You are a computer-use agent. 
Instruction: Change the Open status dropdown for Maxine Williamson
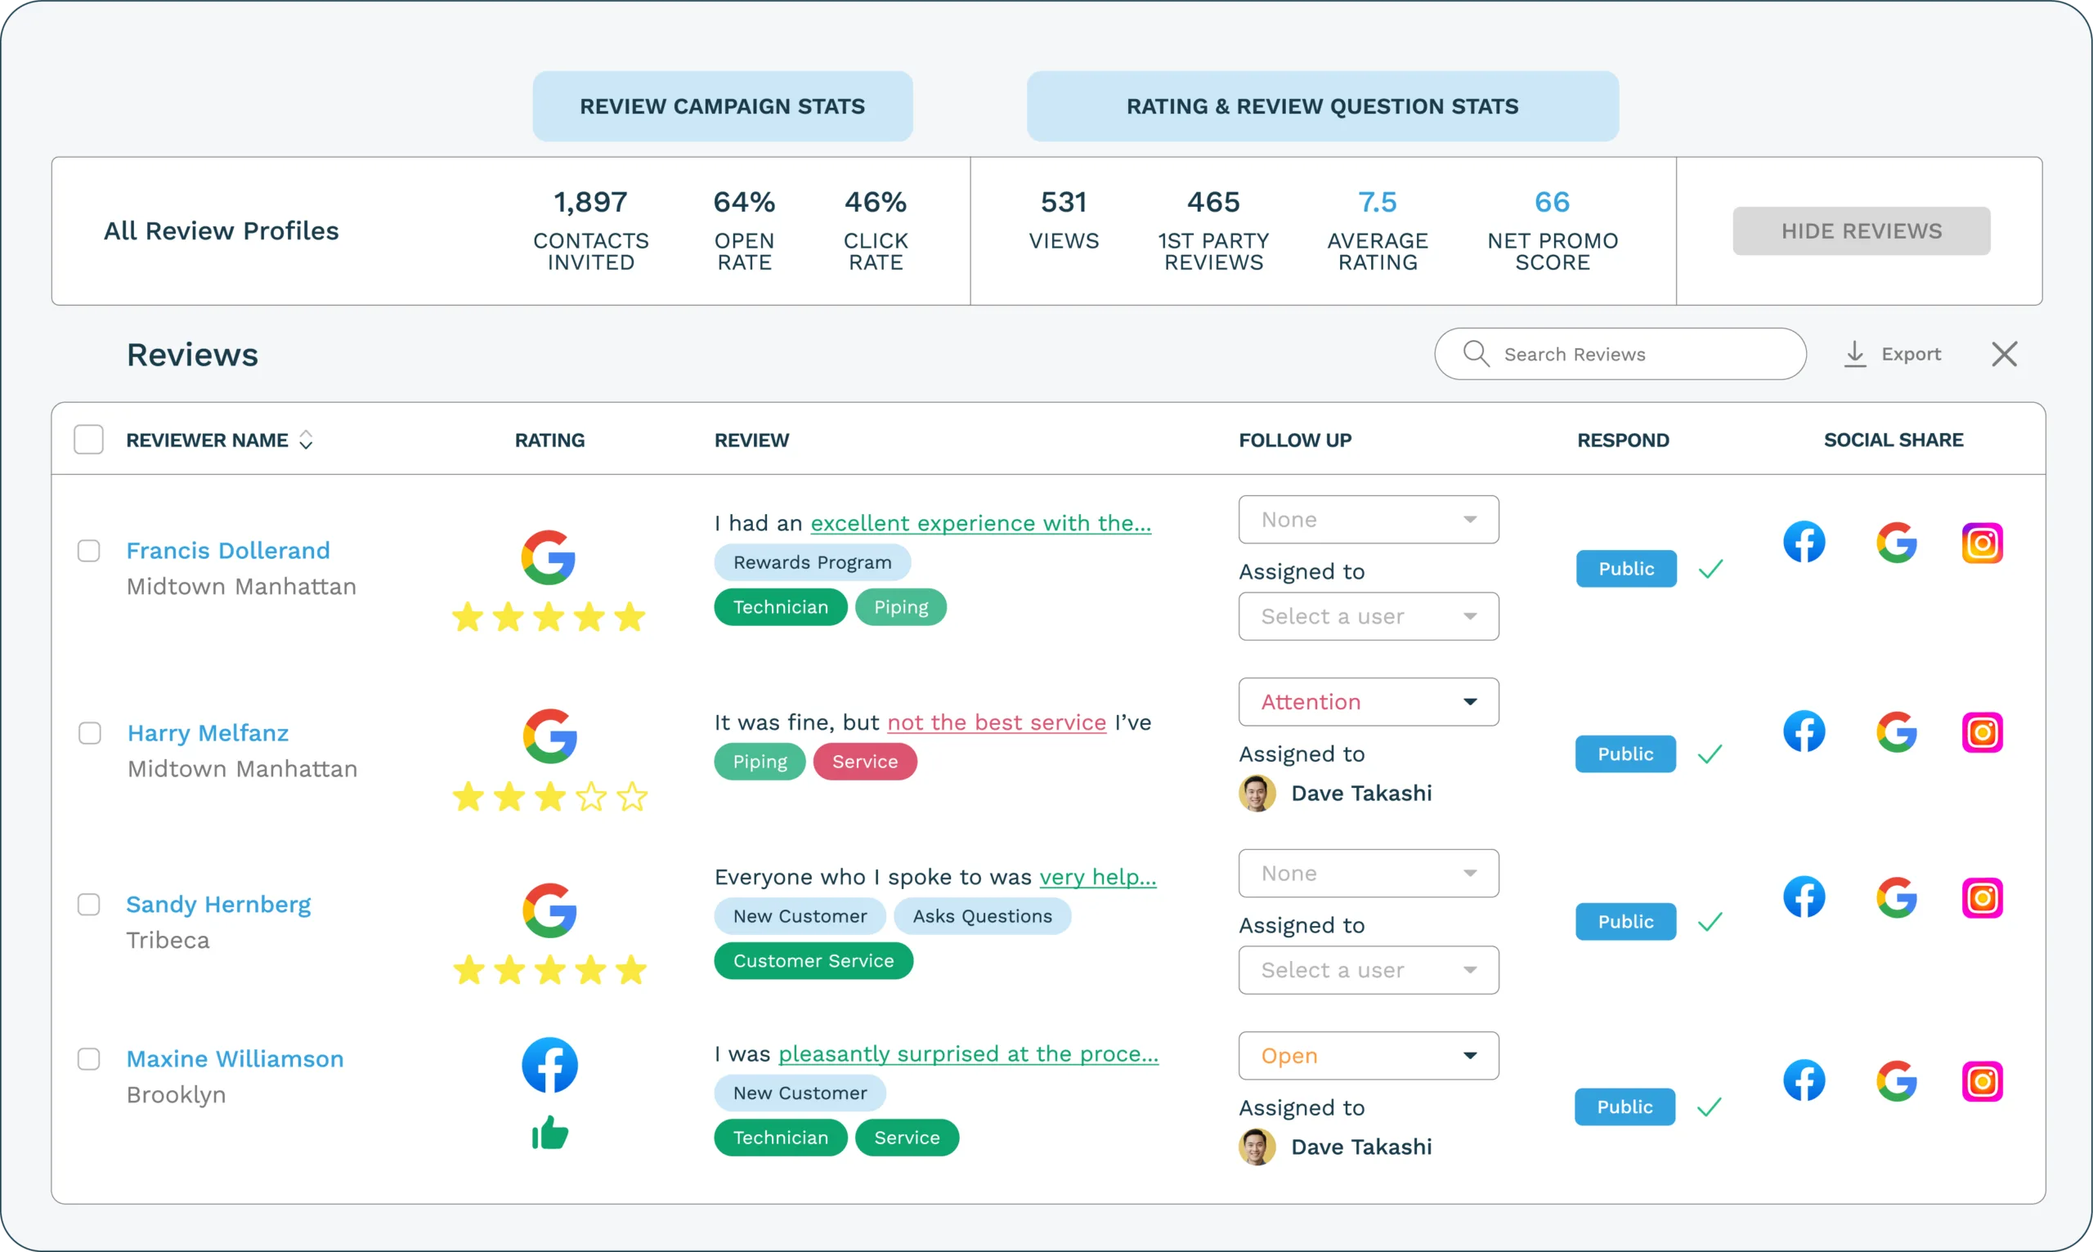coord(1367,1055)
